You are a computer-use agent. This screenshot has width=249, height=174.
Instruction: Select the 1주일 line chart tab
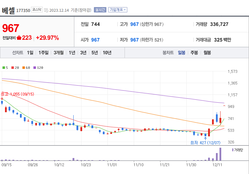43,53
